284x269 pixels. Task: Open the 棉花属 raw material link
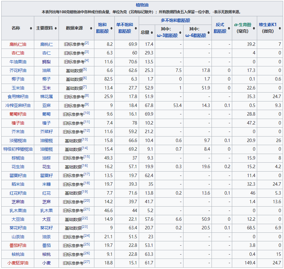46,97
